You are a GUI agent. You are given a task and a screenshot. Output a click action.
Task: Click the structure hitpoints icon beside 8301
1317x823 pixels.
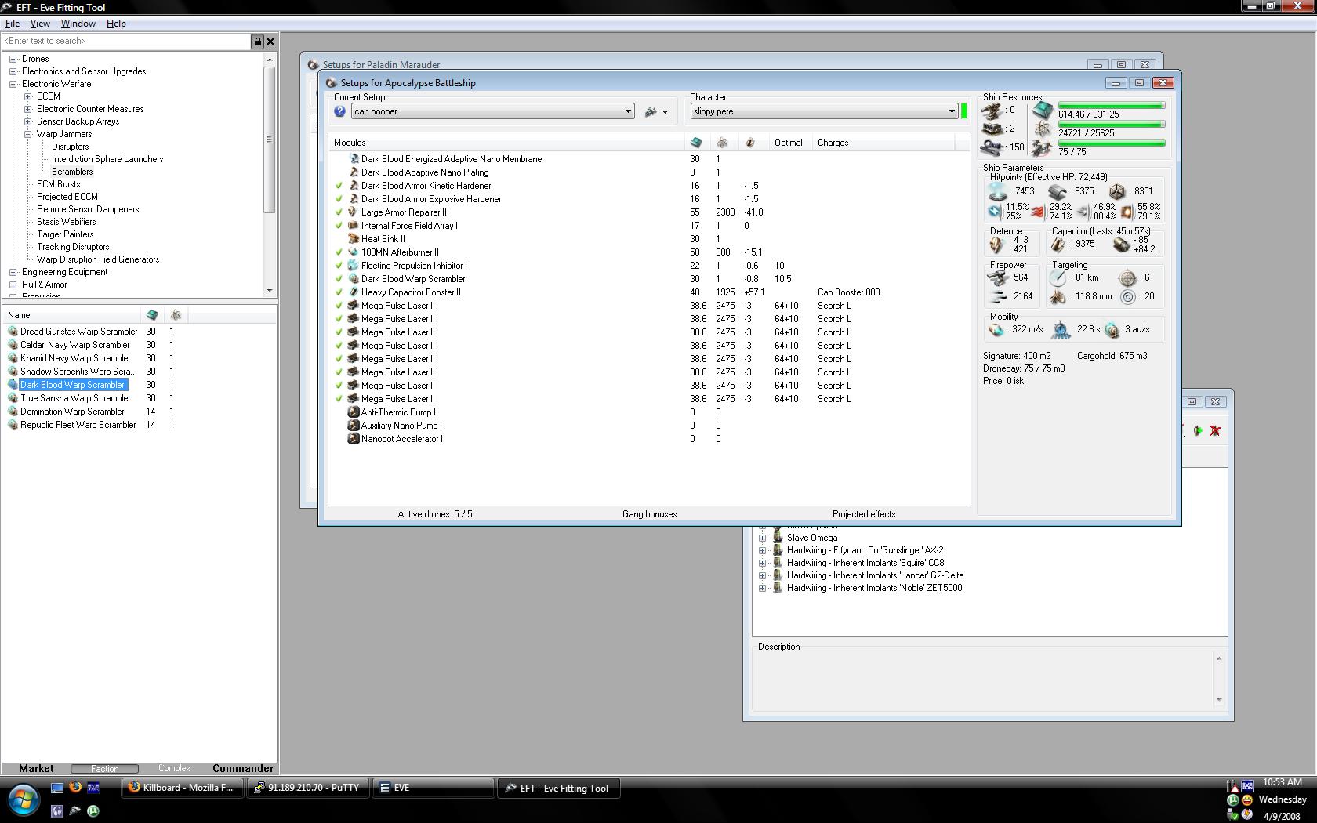[x=1117, y=191]
